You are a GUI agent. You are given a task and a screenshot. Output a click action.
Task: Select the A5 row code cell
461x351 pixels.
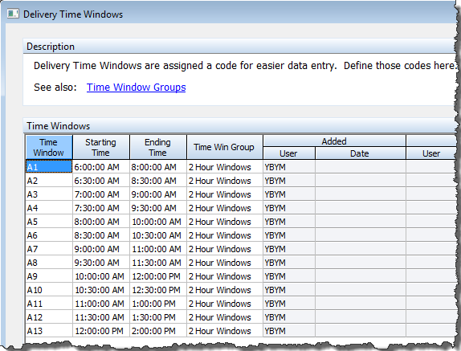[x=49, y=222]
